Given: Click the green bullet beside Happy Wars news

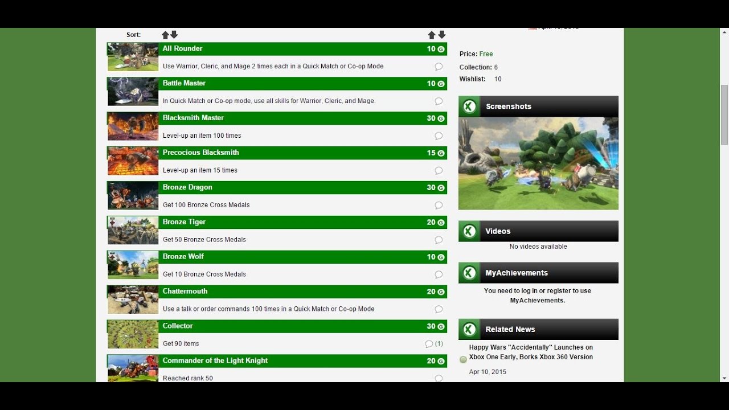Looking at the screenshot, I should pos(463,359).
